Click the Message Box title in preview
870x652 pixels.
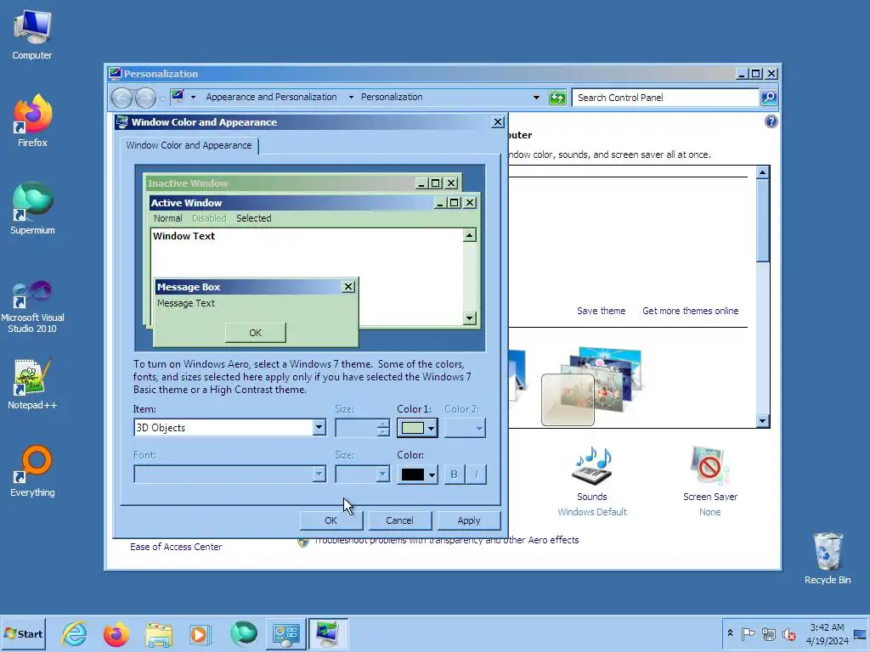pyautogui.click(x=189, y=287)
